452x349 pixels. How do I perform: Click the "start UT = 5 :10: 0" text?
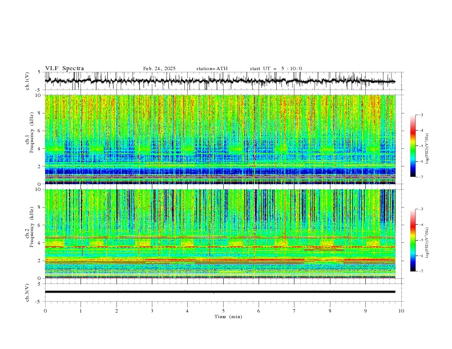tap(276, 68)
